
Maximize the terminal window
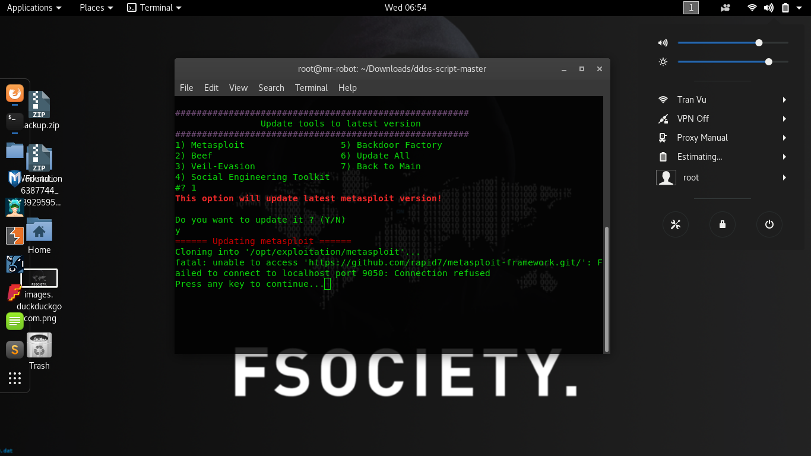pyautogui.click(x=582, y=69)
